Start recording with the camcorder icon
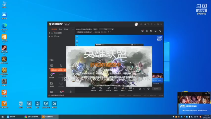Viewport: 211px width, 119px height. click(140, 89)
